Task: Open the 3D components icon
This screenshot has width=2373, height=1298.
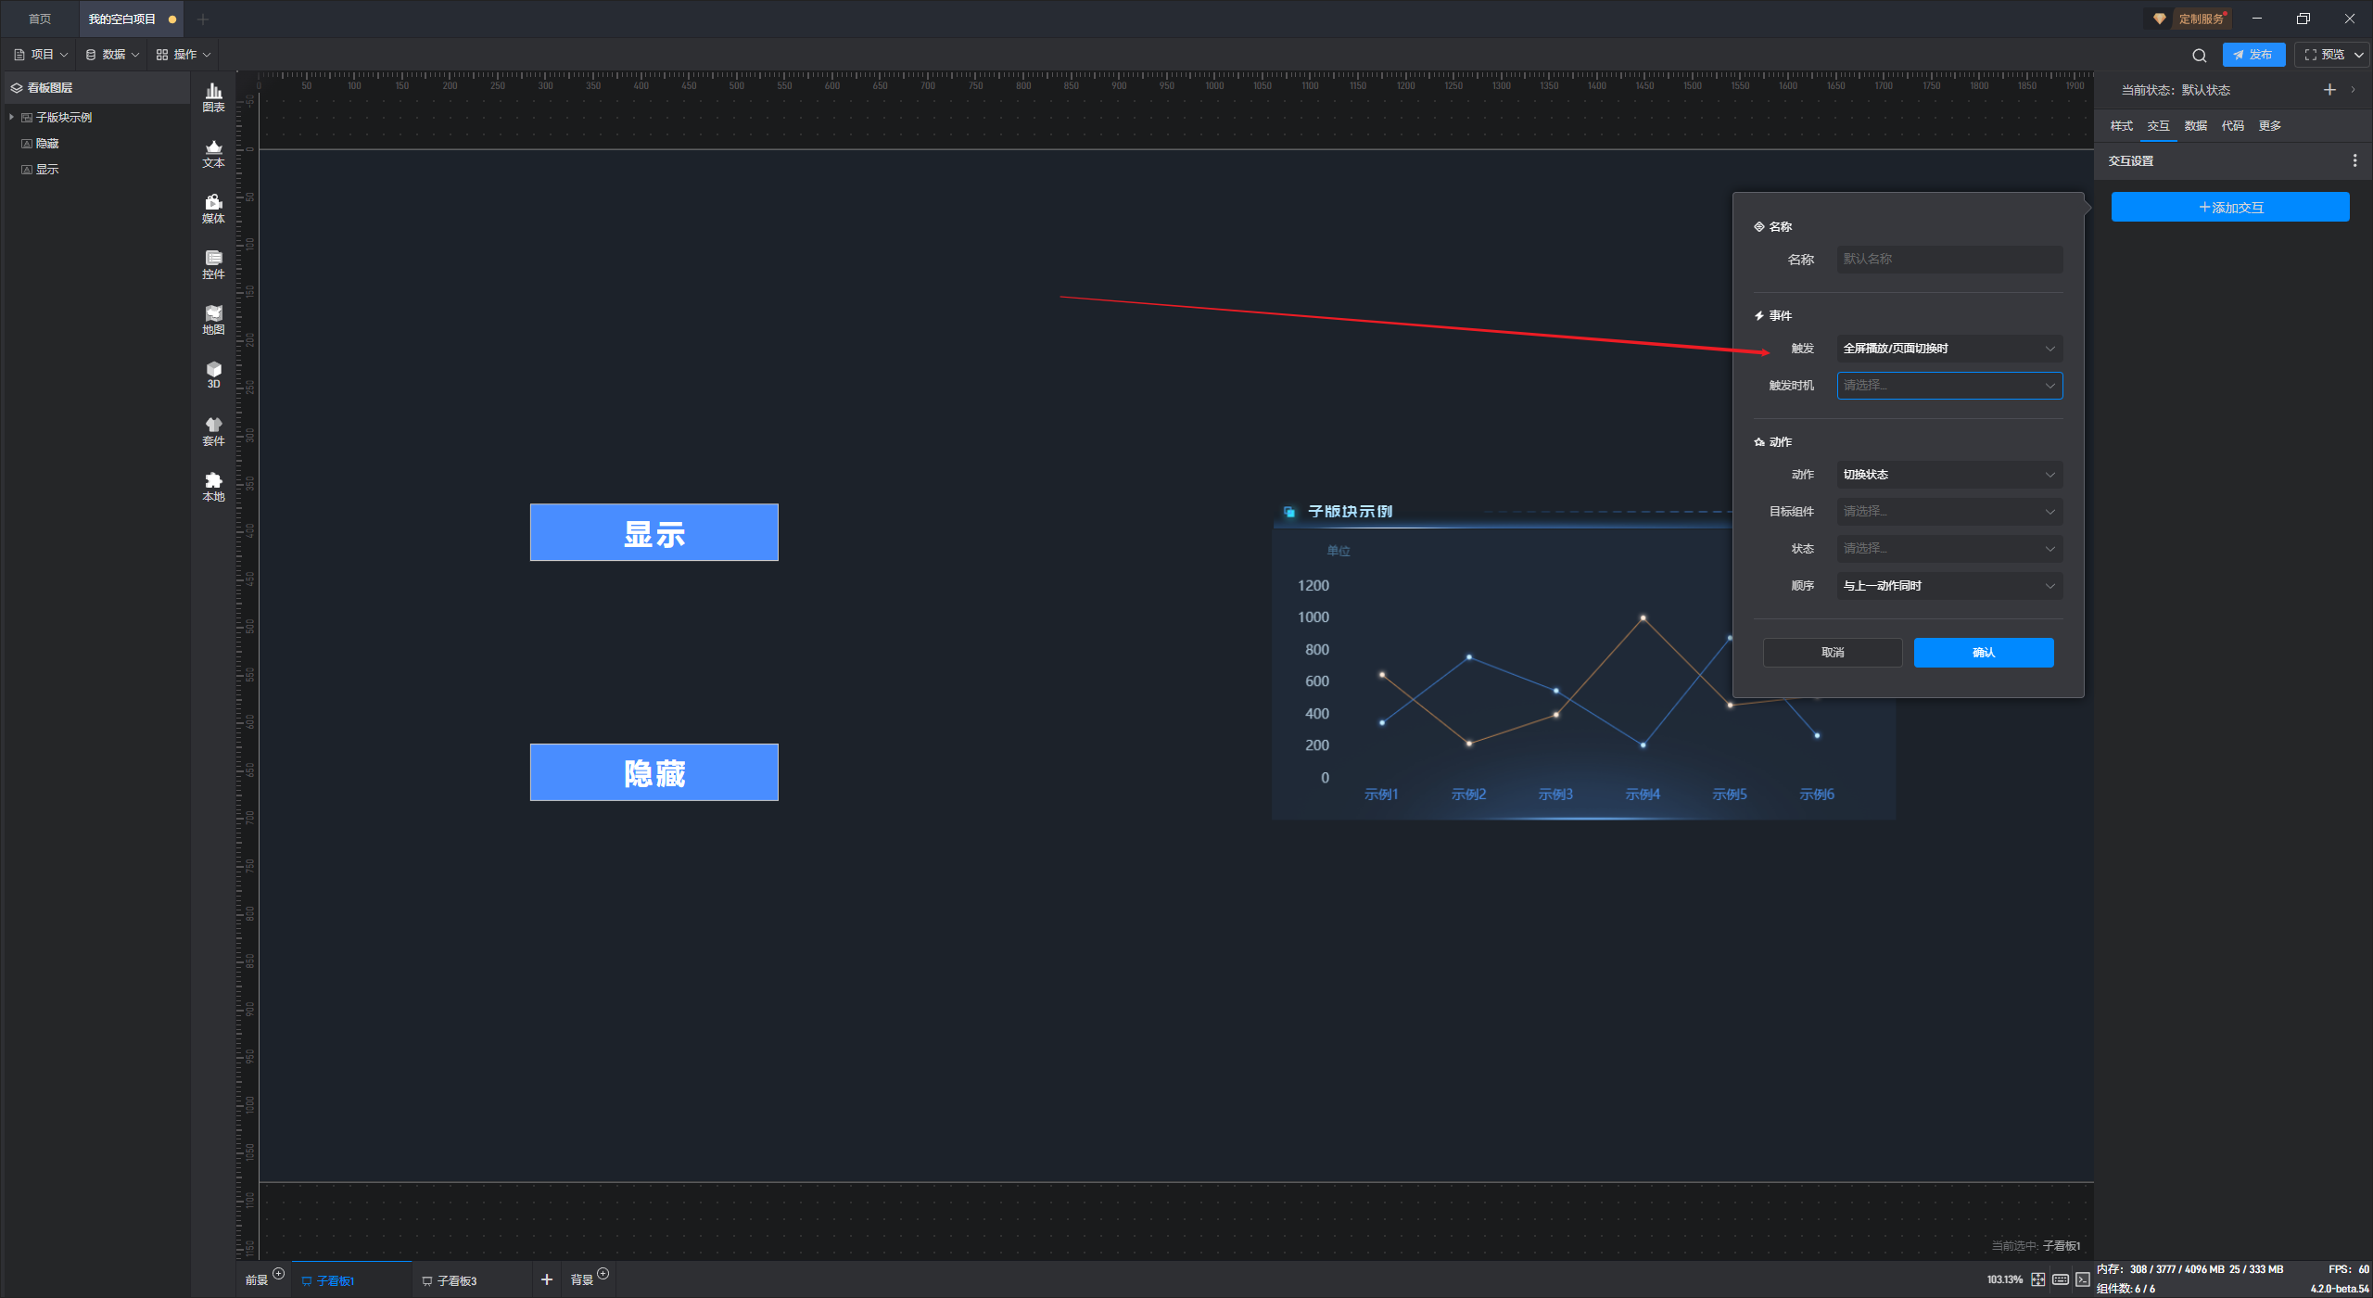Action: click(213, 374)
